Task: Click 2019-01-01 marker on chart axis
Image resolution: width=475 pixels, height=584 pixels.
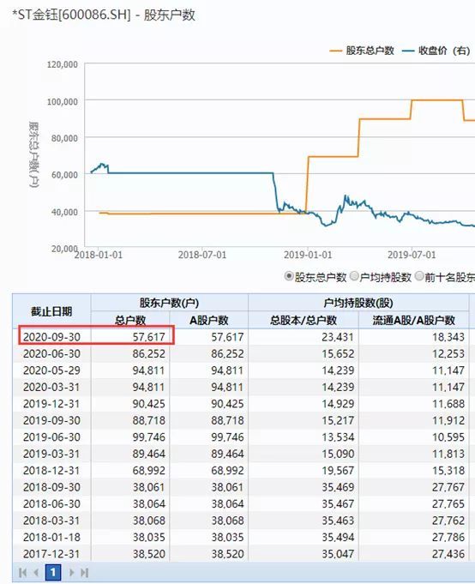Action: pos(308,256)
